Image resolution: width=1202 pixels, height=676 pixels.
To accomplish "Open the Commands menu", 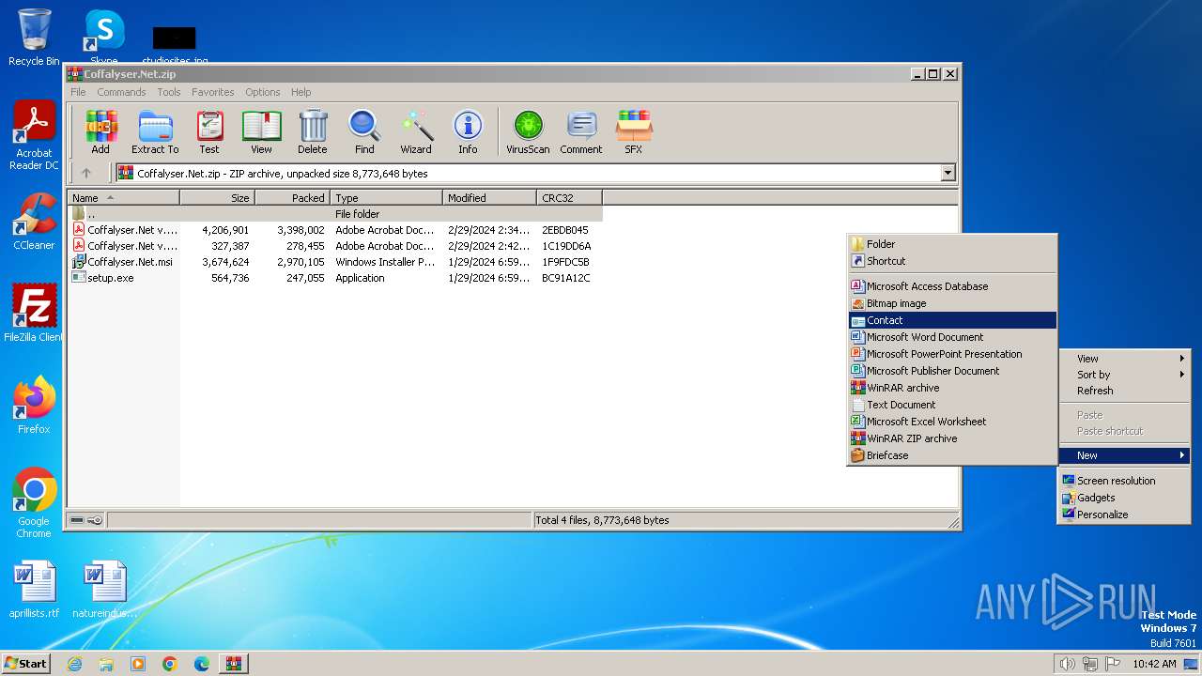I will 121,92.
